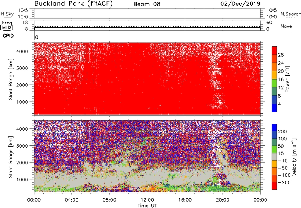Select the 24 label on the Power colorbar
The height and width of the screenshot is (208, 301).
[281, 63]
